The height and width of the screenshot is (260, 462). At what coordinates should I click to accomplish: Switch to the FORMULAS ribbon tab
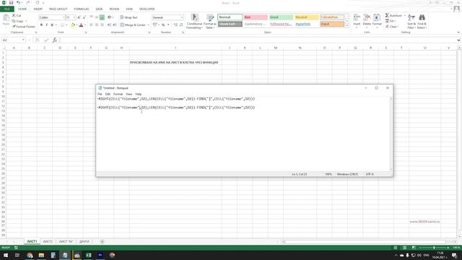click(82, 9)
